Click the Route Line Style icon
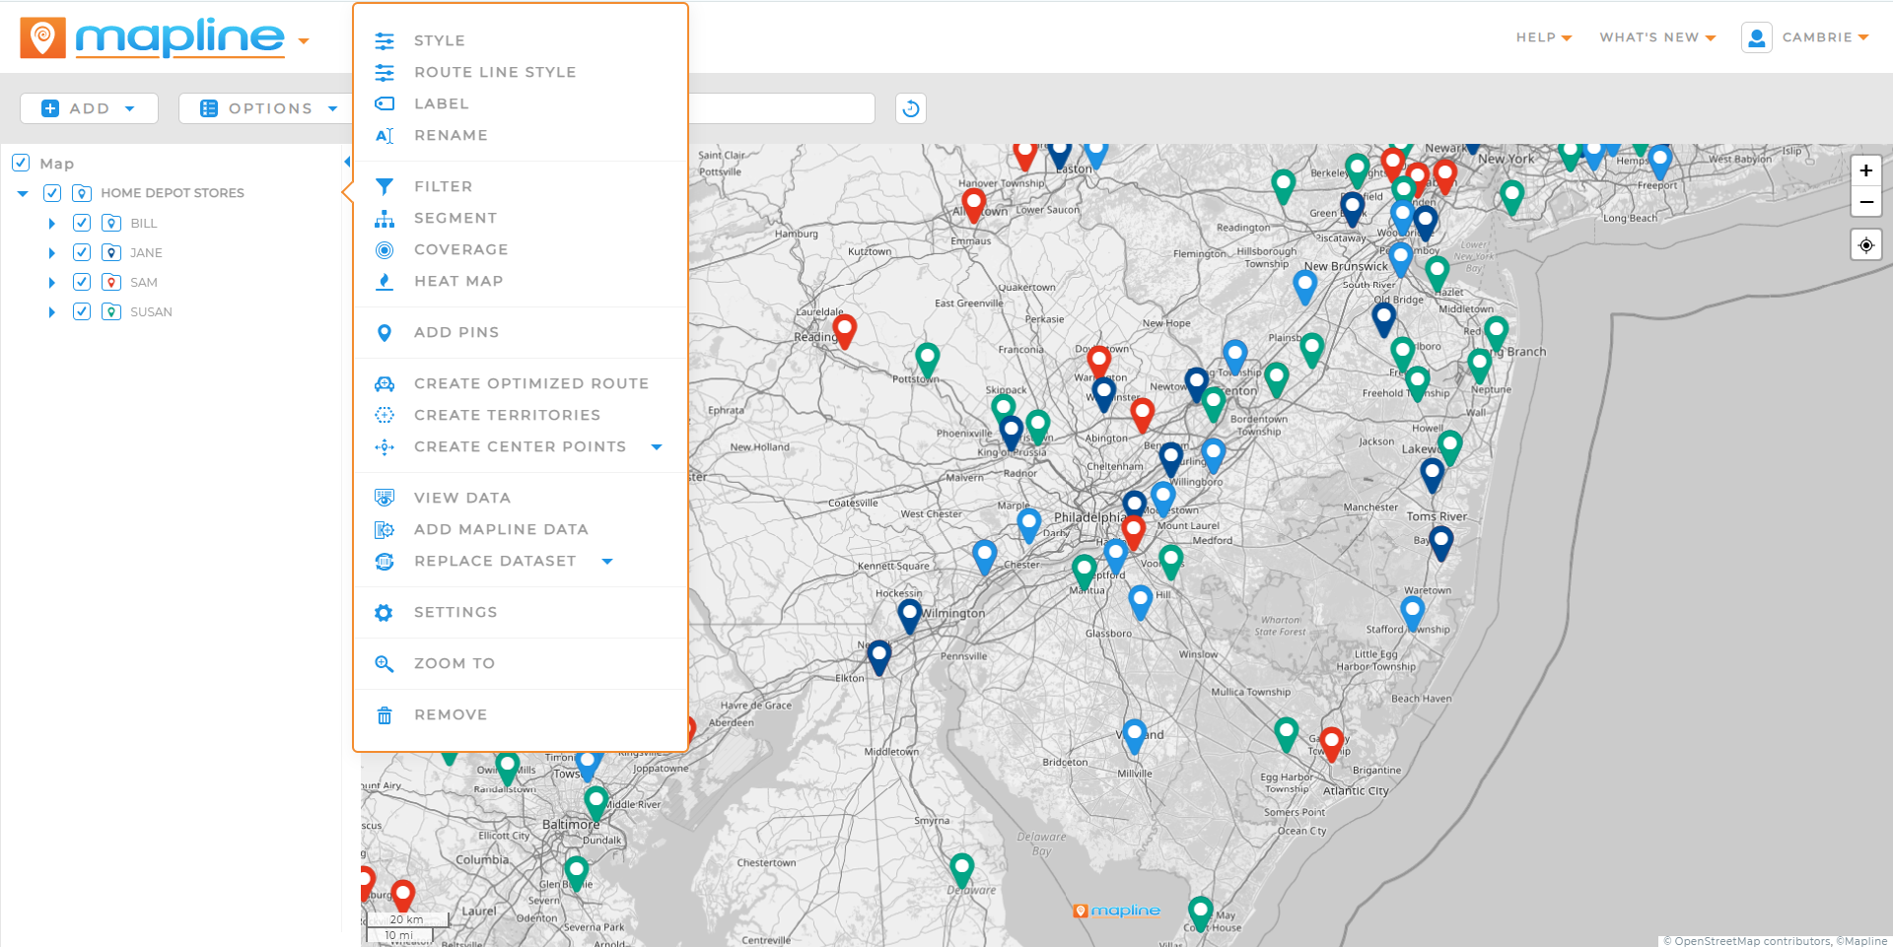Image resolution: width=1893 pixels, height=947 pixels. pyautogui.click(x=385, y=72)
